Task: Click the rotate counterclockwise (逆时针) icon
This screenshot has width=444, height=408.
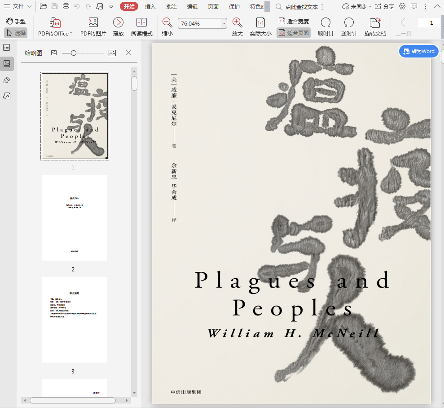Action: 349,23
